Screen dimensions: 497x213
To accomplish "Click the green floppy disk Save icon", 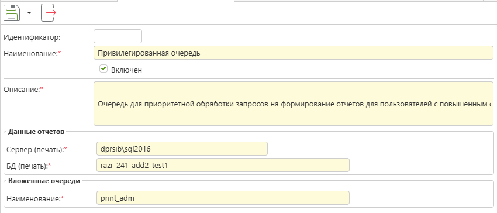I will tap(12, 13).
